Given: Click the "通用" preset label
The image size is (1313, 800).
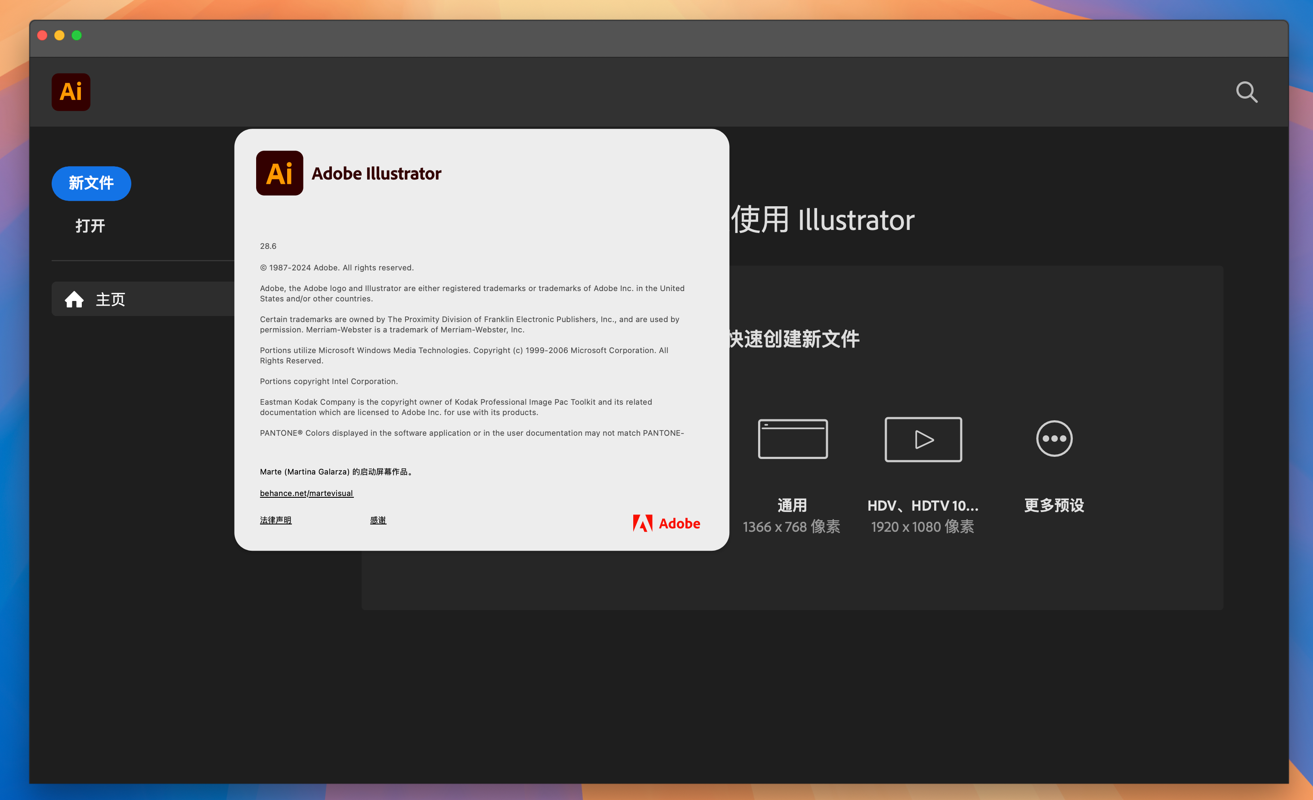Looking at the screenshot, I should coord(792,505).
